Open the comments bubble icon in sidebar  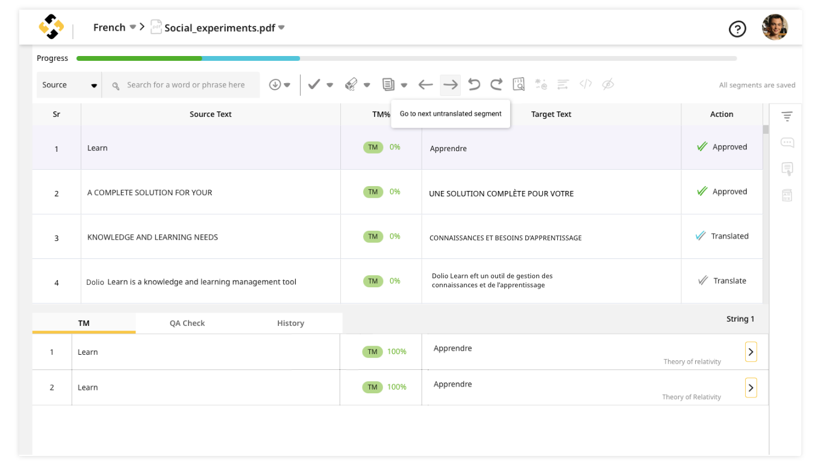pos(787,143)
